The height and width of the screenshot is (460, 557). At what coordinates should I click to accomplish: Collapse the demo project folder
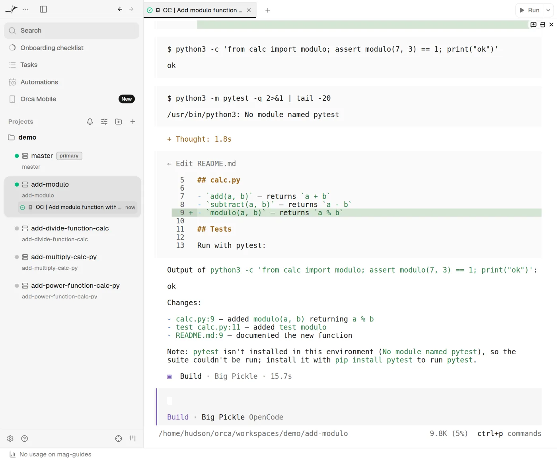click(x=22, y=137)
